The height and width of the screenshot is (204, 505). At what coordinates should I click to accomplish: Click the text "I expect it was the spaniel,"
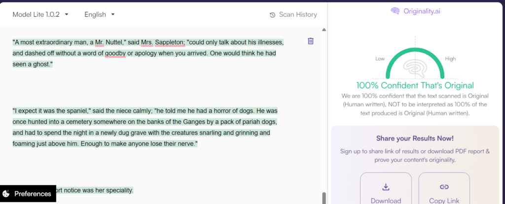pos(52,111)
